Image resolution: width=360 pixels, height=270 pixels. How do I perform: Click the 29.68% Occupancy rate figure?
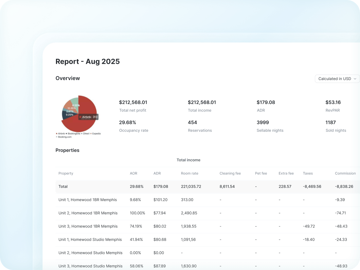(127, 122)
